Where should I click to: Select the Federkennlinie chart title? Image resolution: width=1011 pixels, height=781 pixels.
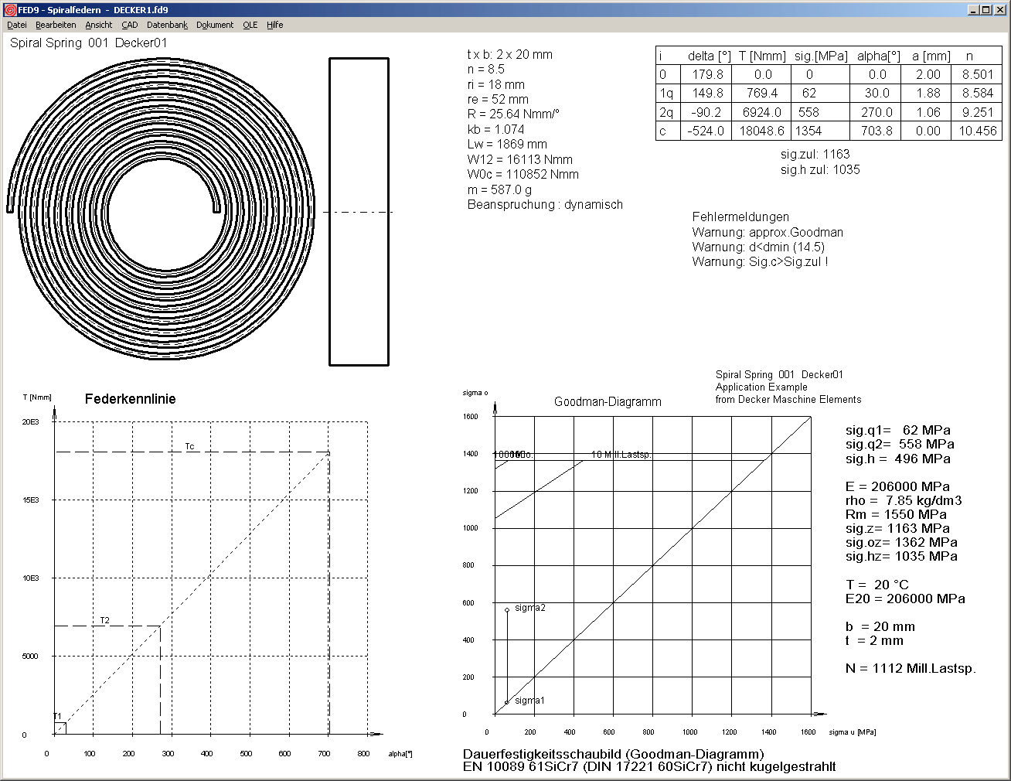[x=130, y=399]
